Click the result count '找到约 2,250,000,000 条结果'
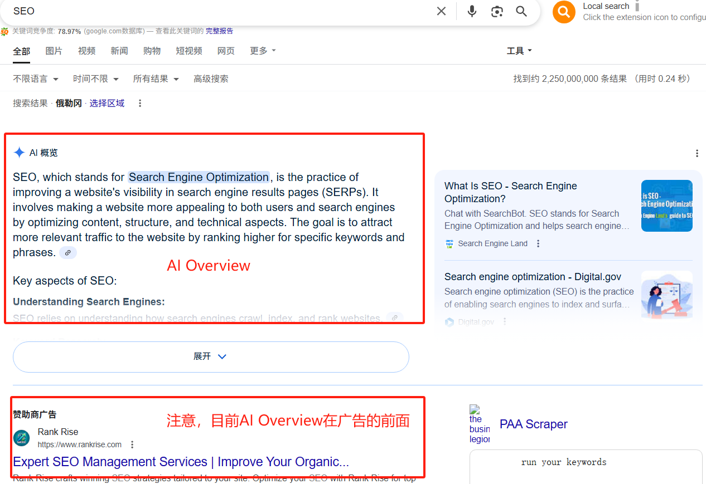 (x=570, y=79)
